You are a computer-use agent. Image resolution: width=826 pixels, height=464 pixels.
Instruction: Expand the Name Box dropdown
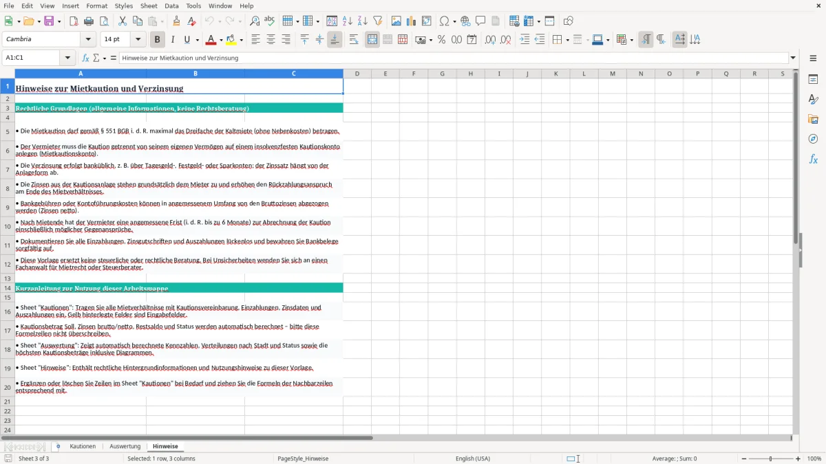click(67, 58)
